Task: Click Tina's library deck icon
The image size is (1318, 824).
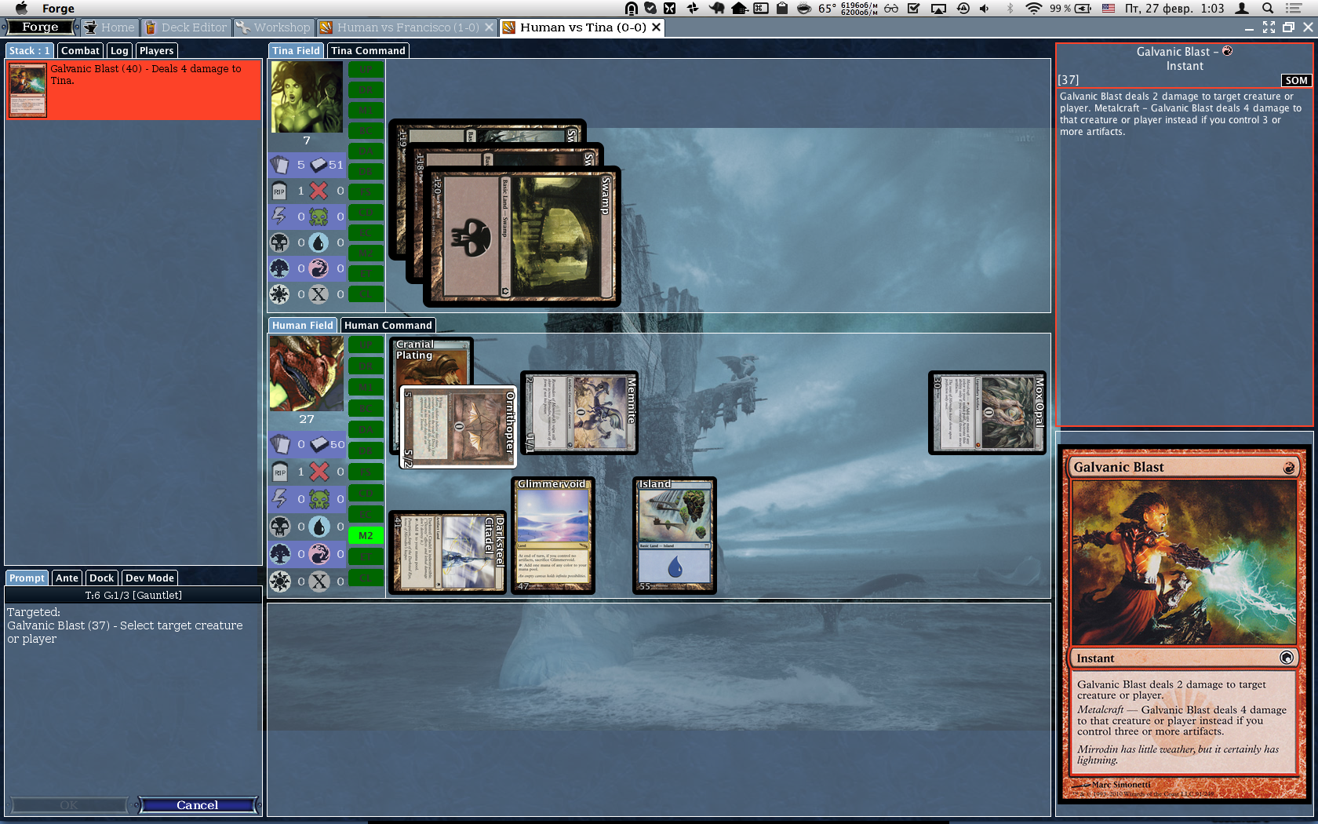Action: (319, 165)
